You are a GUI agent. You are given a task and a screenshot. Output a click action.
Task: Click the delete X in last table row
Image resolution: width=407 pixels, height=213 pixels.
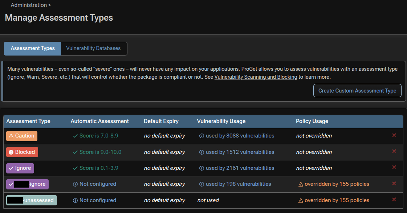[x=394, y=200]
